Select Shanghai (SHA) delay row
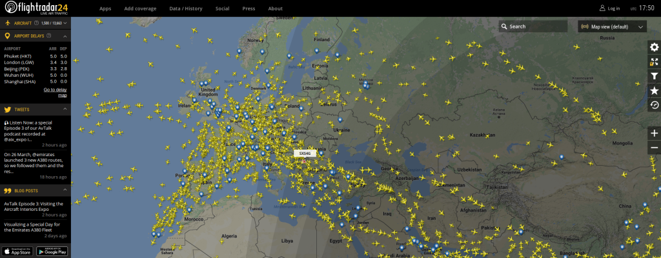 coord(36,81)
